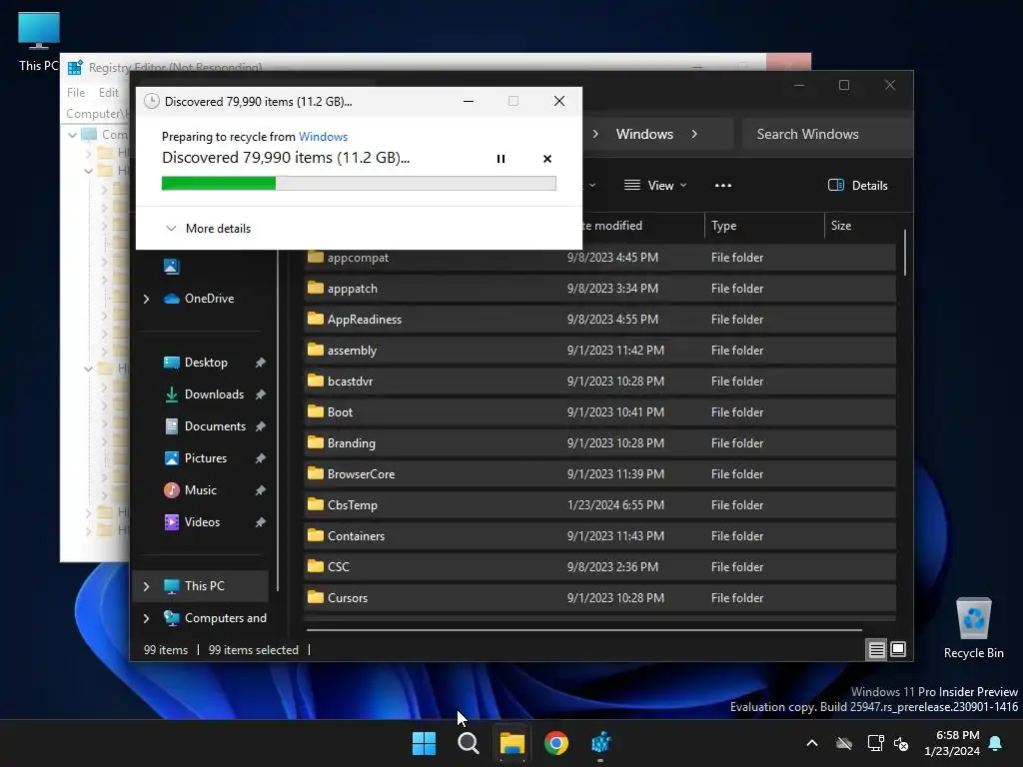This screenshot has height=767, width=1023.
Task: Click the pin icon next to Downloads
Action: pyautogui.click(x=261, y=394)
